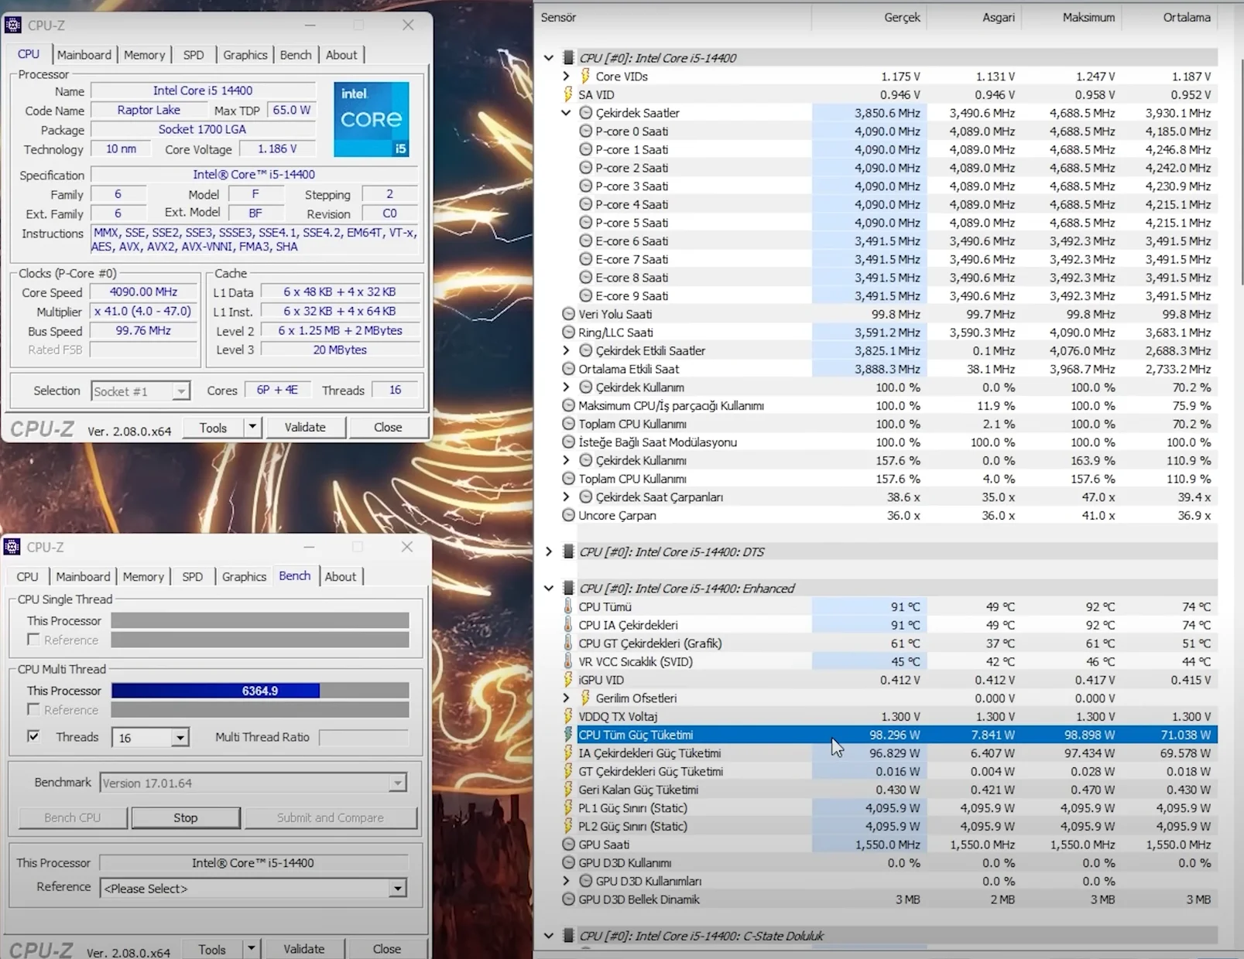This screenshot has width=1244, height=959.
Task: Enable the Multi Thread Reference checkbox
Action: pos(33,709)
